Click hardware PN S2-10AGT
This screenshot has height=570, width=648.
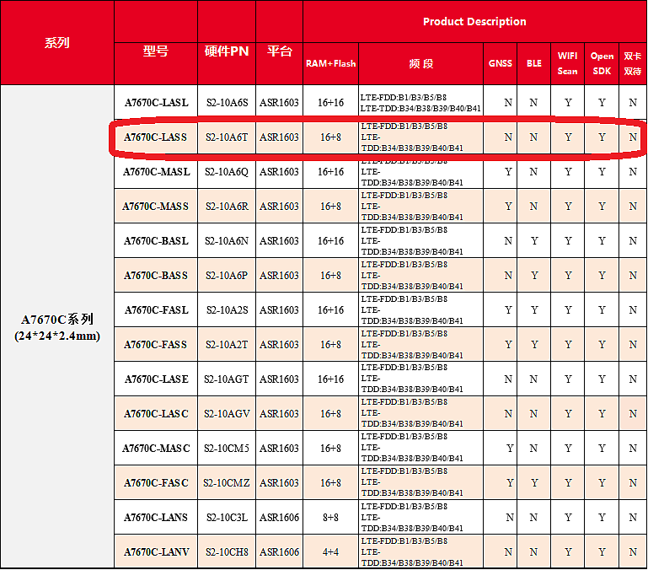click(x=227, y=379)
